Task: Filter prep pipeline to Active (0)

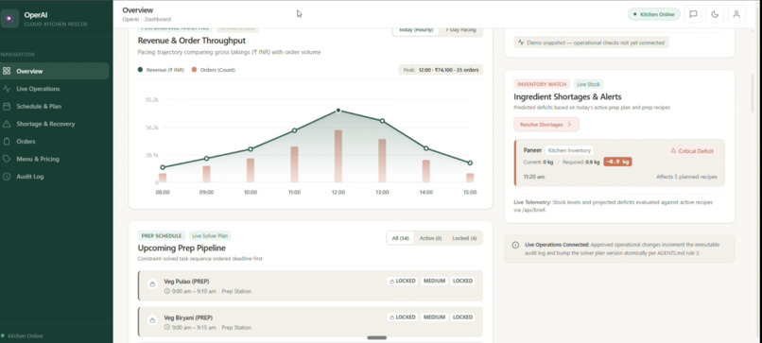Action: (430, 238)
